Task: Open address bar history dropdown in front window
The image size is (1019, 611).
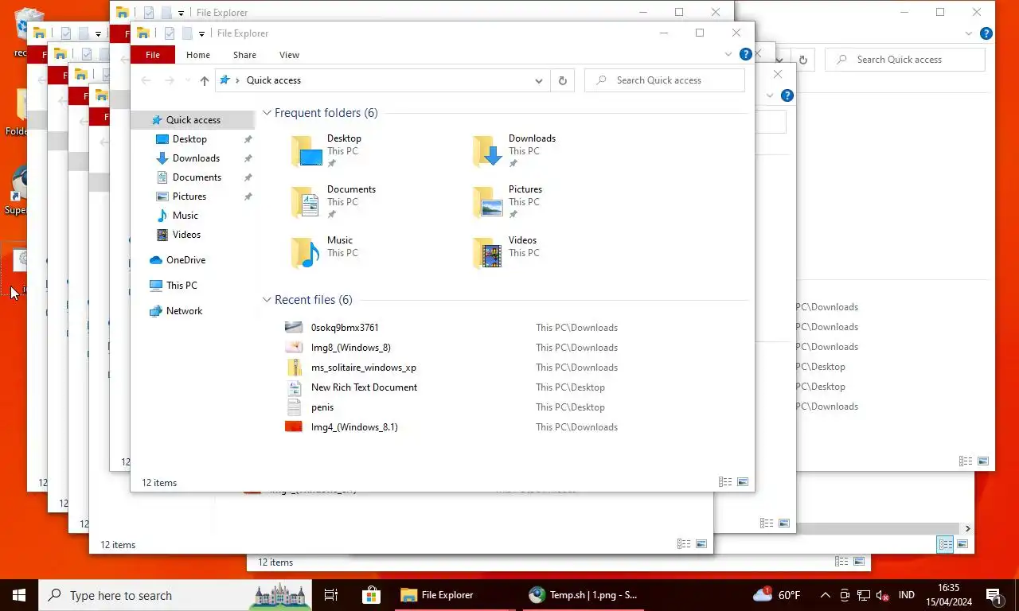Action: tap(539, 80)
